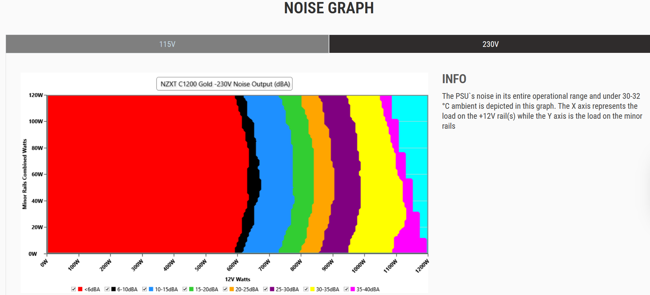Click the red <6dBA legend swatch

tap(80, 289)
